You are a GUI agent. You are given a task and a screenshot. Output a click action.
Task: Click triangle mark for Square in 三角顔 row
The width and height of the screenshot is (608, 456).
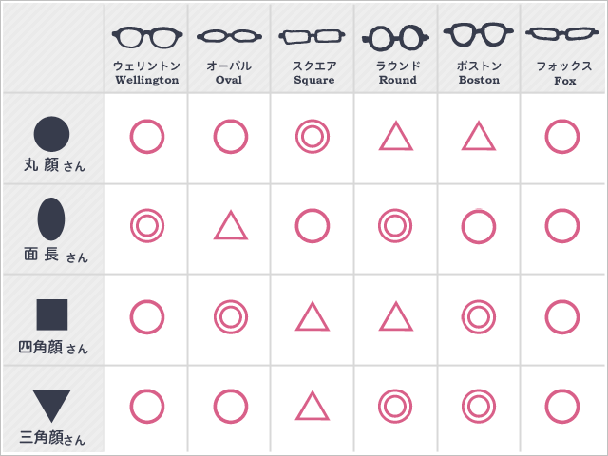[x=313, y=407]
